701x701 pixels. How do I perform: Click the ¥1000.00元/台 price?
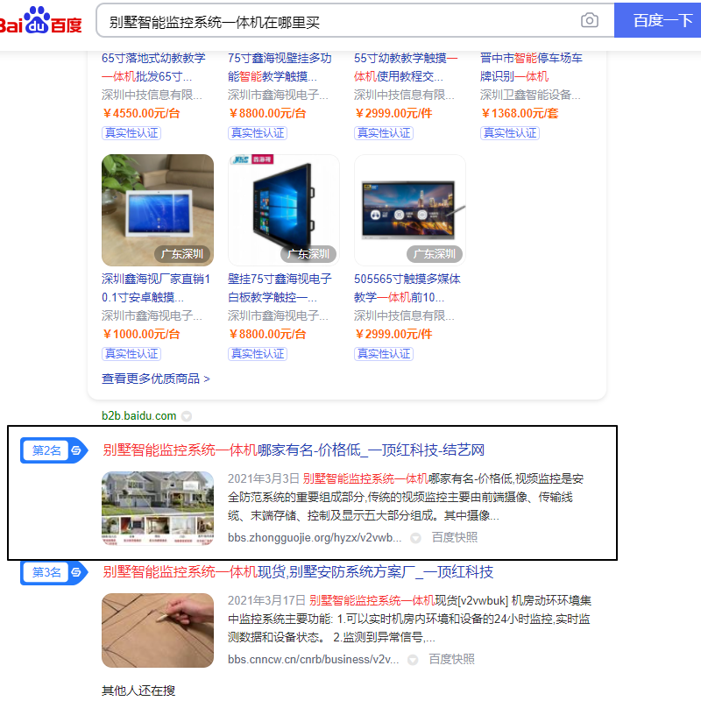coord(141,335)
